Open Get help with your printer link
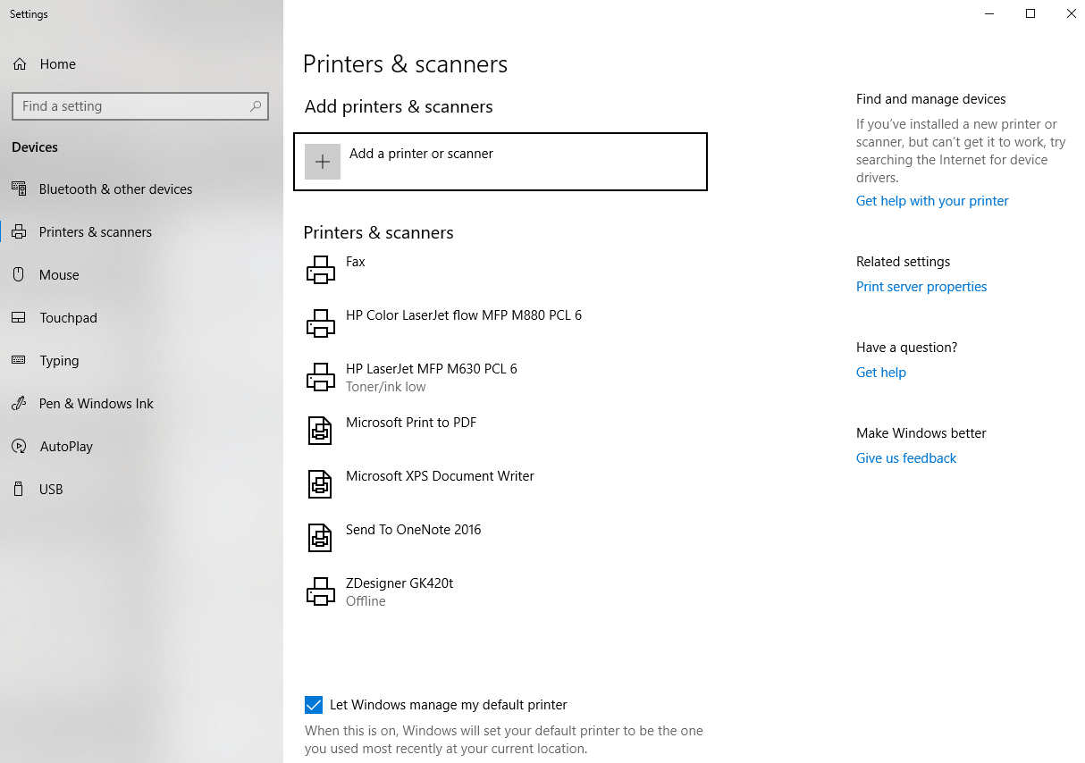Image resolution: width=1085 pixels, height=763 pixels. point(932,201)
